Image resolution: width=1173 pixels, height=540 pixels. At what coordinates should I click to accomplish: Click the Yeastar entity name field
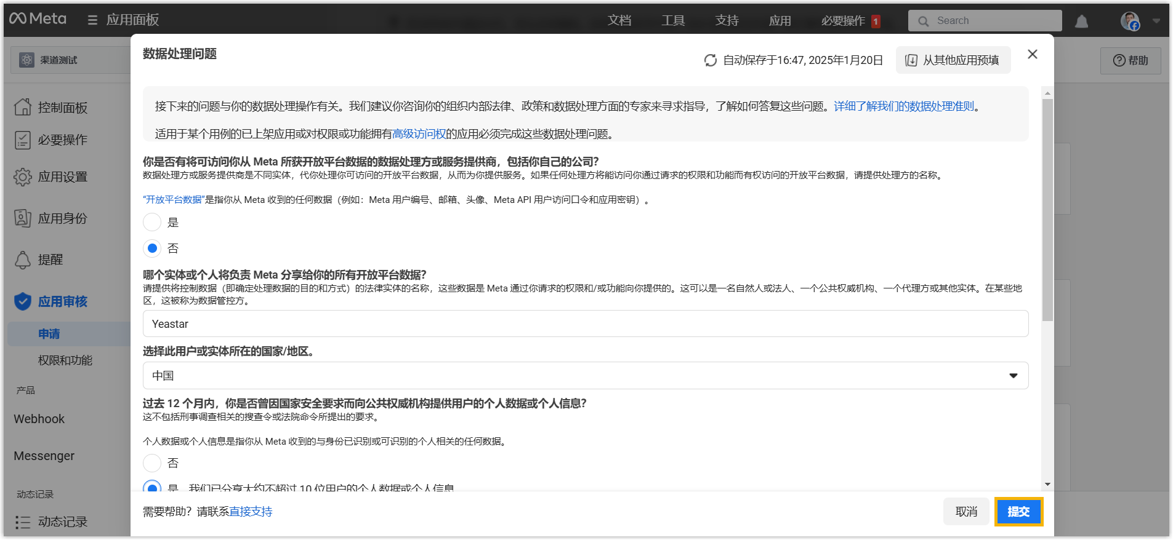coord(585,324)
